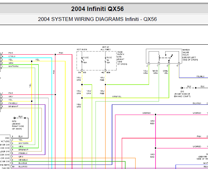The image size is (208, 169).
Task: Click the vertical "YEL" wire label
Action: point(30,86)
